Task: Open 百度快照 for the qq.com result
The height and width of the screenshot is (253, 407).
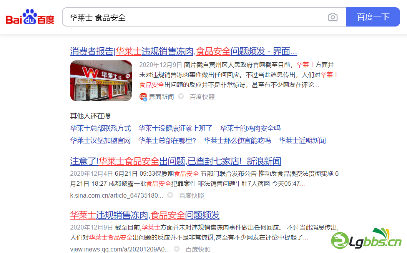Action: point(198,250)
